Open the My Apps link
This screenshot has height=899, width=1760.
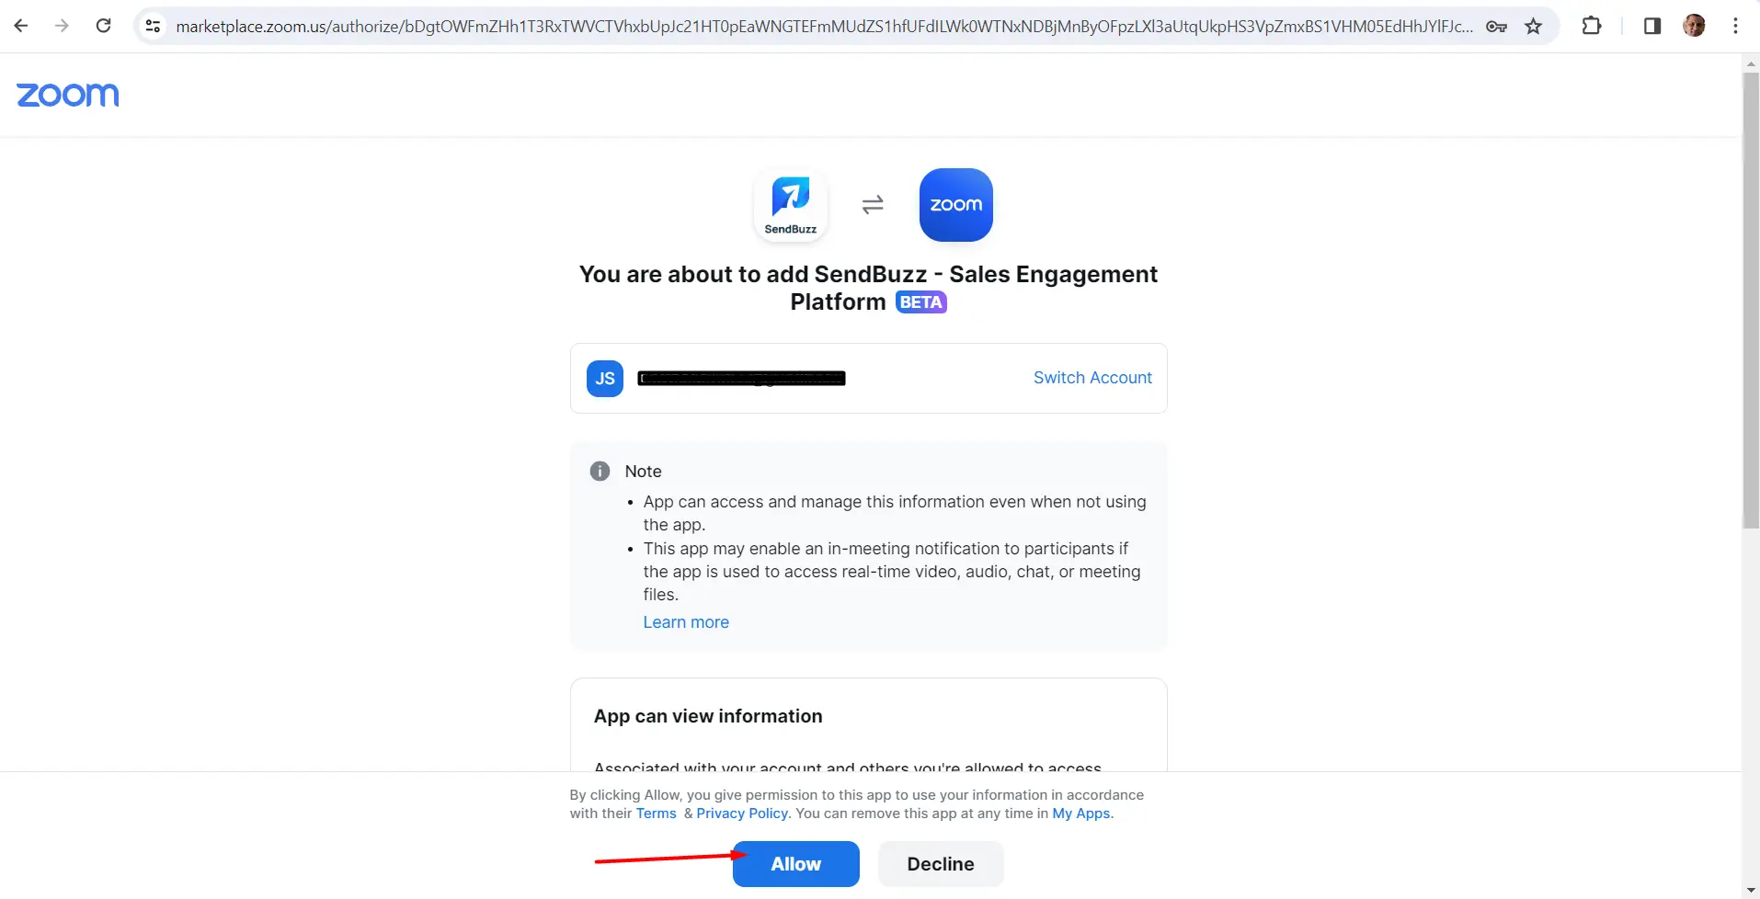tap(1081, 814)
